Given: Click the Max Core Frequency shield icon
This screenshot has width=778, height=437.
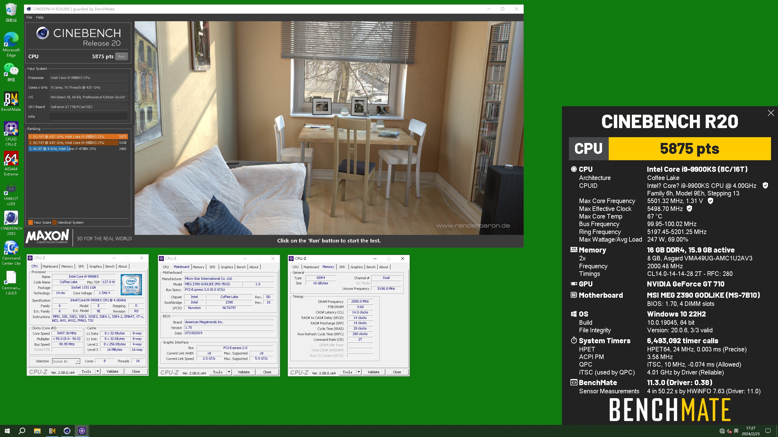Looking at the screenshot, I should pos(710,201).
